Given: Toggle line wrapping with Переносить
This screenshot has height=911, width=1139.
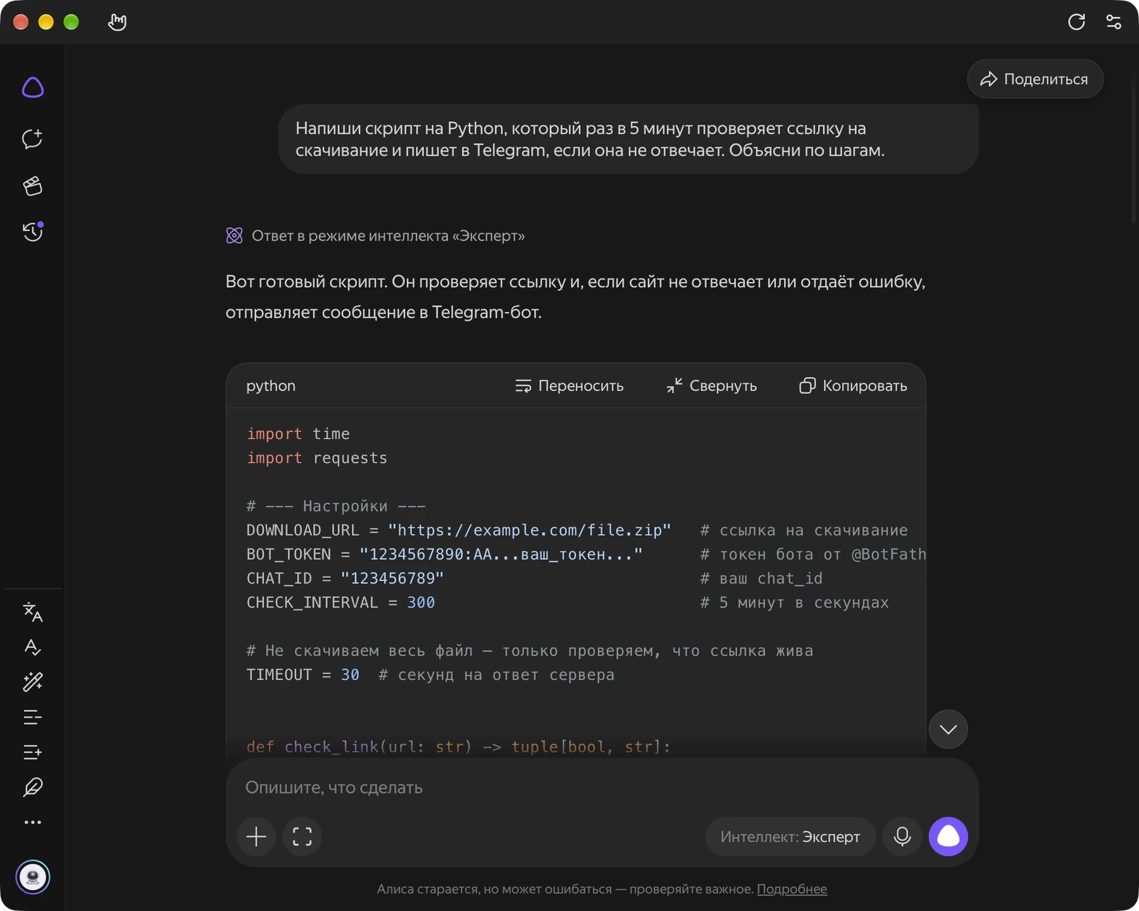Looking at the screenshot, I should (569, 386).
